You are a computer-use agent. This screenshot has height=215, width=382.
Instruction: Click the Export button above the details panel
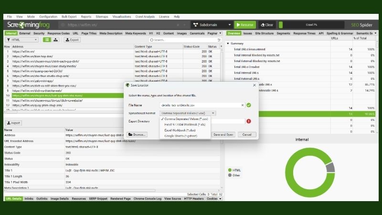(14, 123)
